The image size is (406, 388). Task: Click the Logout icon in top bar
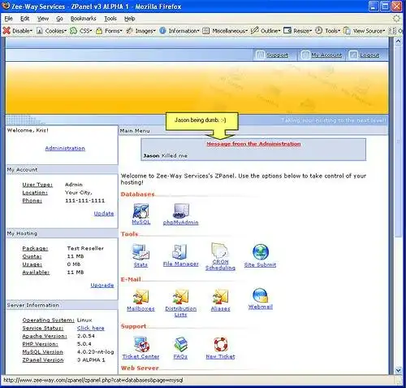pos(353,55)
